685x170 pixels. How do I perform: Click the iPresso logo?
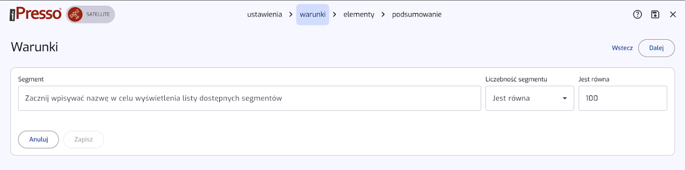point(36,14)
